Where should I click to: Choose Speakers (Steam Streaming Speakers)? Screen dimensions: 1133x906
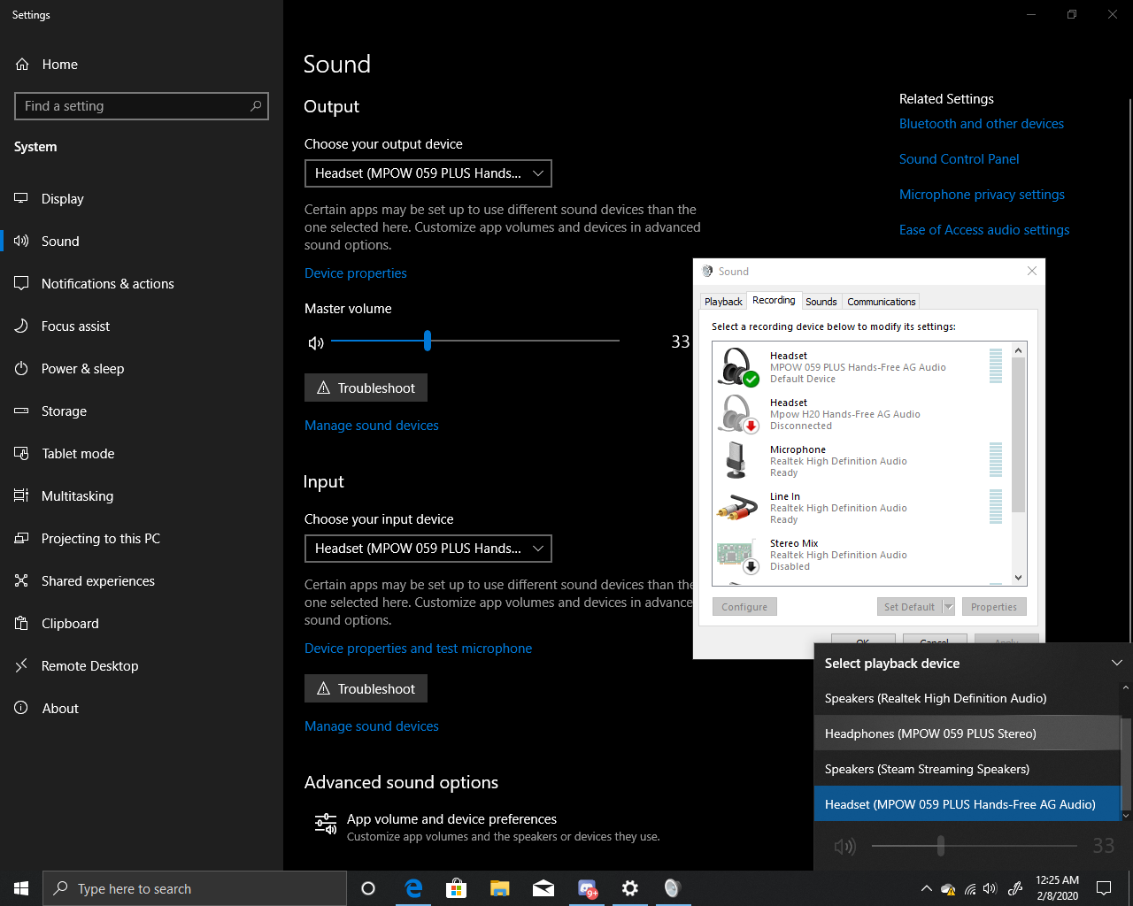(967, 769)
